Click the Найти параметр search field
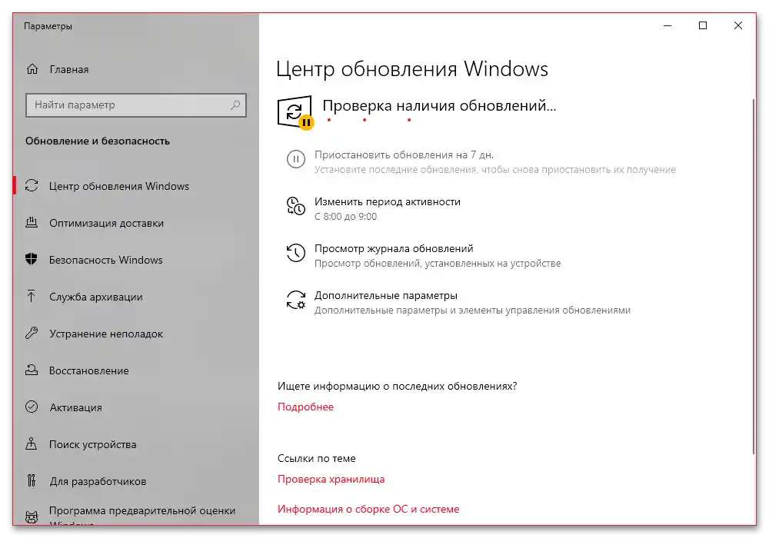Image resolution: width=769 pixels, height=538 pixels. pyautogui.click(x=136, y=105)
